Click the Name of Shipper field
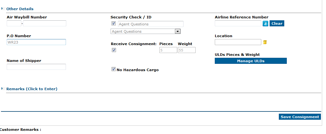This screenshot has height=134, width=326. (x=36, y=67)
